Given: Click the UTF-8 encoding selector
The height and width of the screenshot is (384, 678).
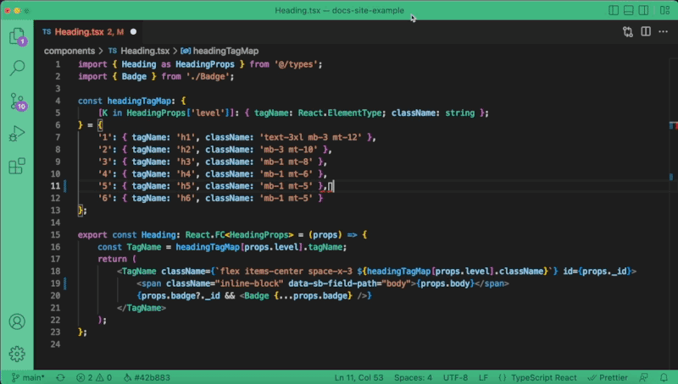Looking at the screenshot, I should coord(455,377).
